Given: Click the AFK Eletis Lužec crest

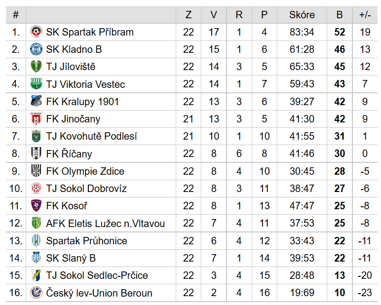Looking at the screenshot, I should pos(36,223).
